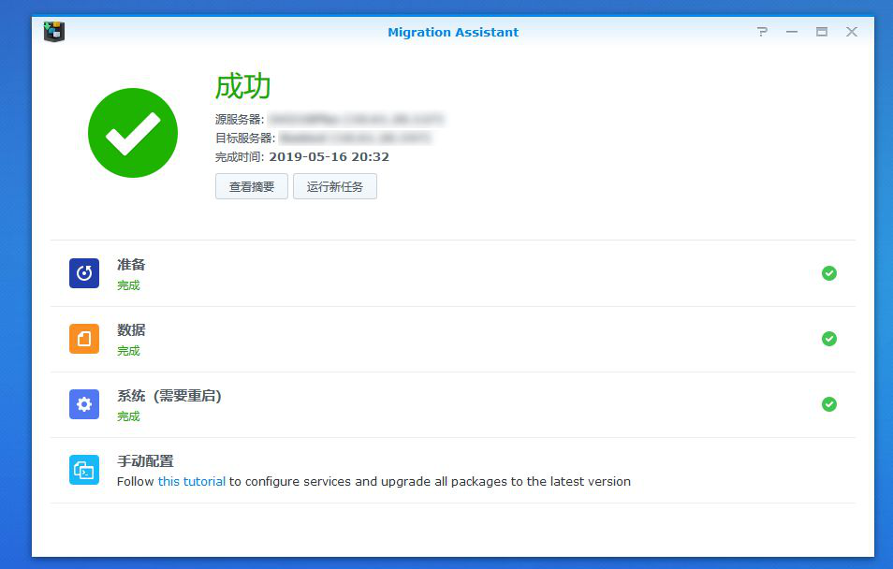Select the blue 准备 (Preparation) step icon
Viewport: 893px width, 569px height.
click(83, 273)
